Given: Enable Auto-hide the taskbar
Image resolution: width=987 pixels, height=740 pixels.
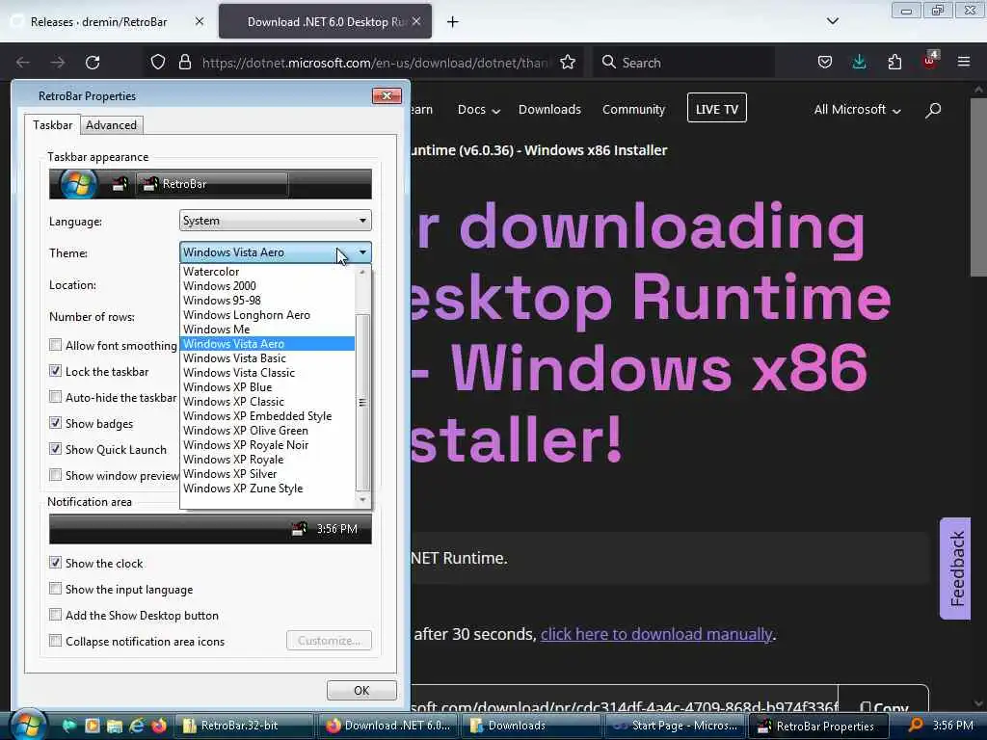Looking at the screenshot, I should point(55,397).
